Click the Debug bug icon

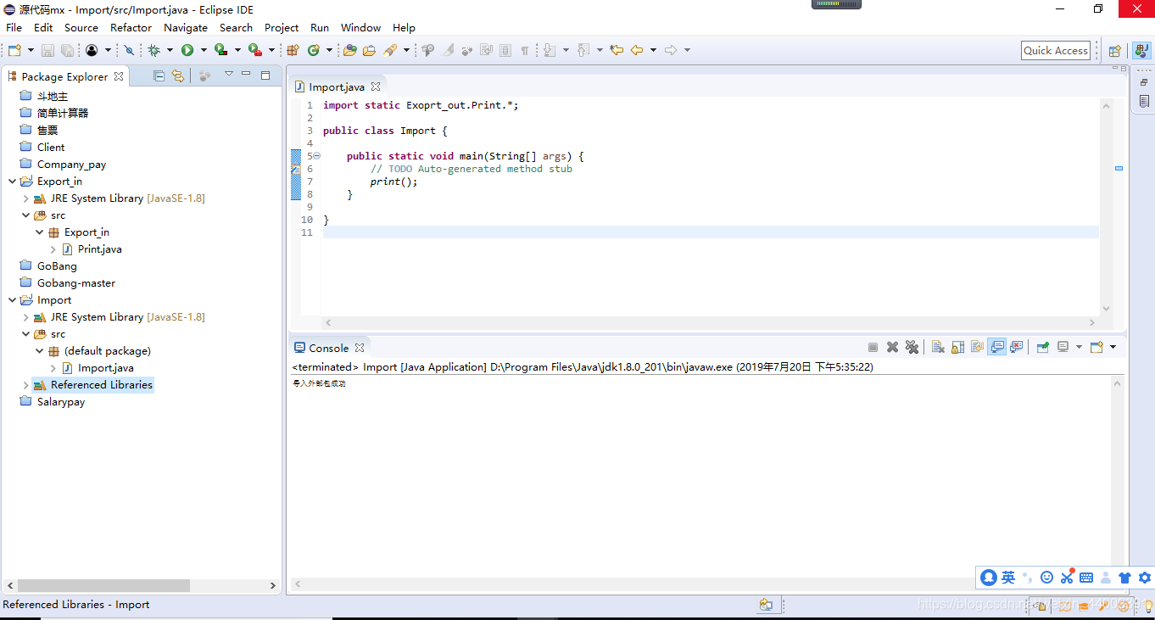pyautogui.click(x=153, y=50)
